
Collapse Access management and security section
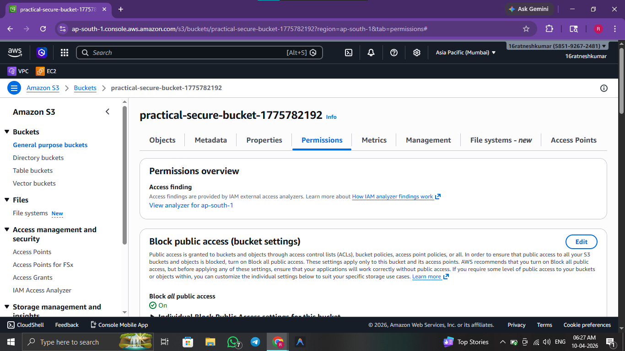click(x=7, y=229)
